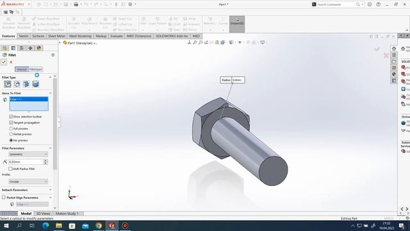410x231 pixels.
Task: Select Full Round Fillet type icon
Action: pos(36,84)
